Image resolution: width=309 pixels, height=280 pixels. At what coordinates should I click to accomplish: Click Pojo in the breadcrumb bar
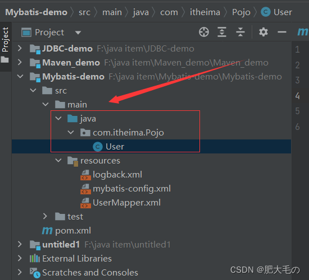(x=241, y=12)
